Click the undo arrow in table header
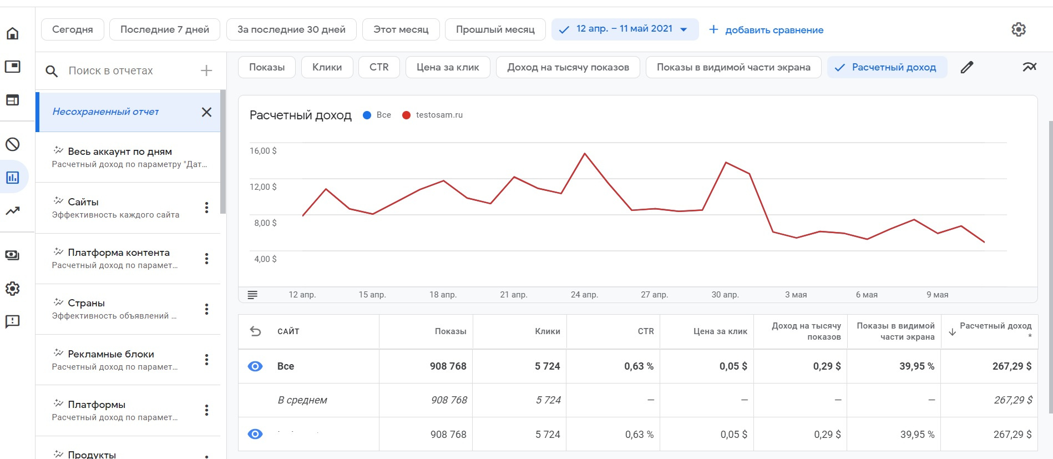Image resolution: width=1053 pixels, height=459 pixels. tap(255, 331)
